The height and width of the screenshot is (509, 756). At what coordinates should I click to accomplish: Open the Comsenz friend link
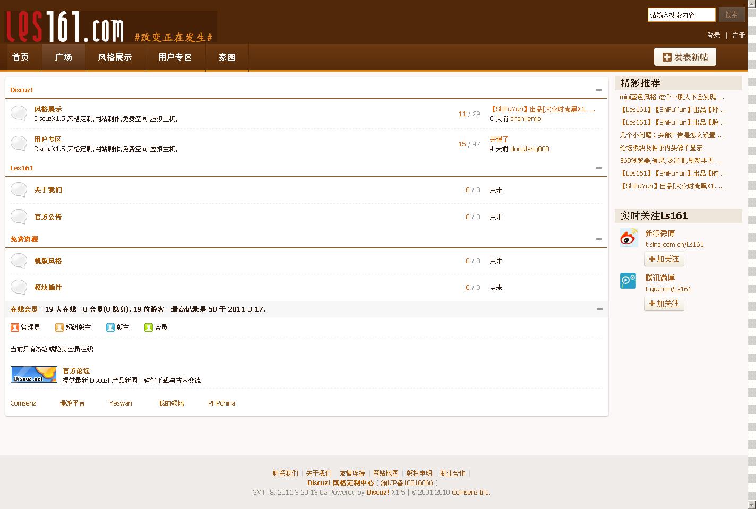[23, 403]
